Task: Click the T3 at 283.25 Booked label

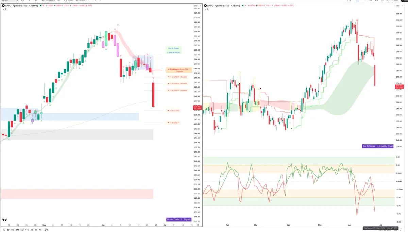Action: (177, 90)
